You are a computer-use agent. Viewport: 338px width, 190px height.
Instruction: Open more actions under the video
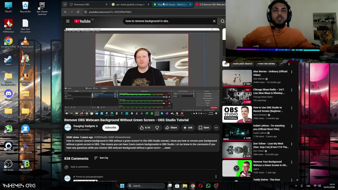coord(216,128)
